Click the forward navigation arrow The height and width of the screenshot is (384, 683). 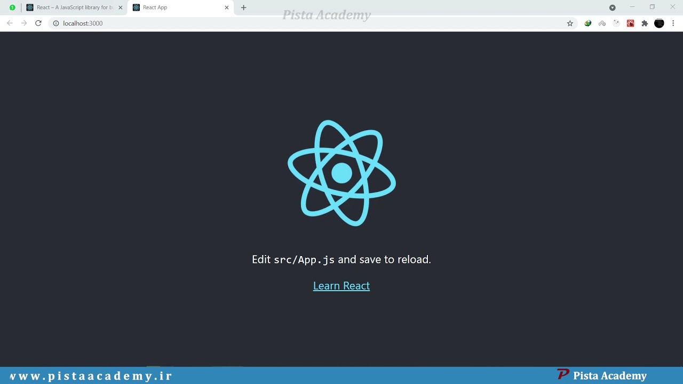coord(24,23)
